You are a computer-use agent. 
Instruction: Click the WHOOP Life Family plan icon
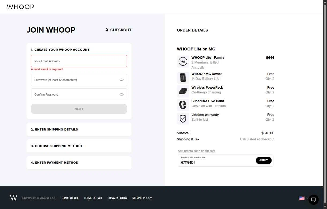(x=183, y=62)
